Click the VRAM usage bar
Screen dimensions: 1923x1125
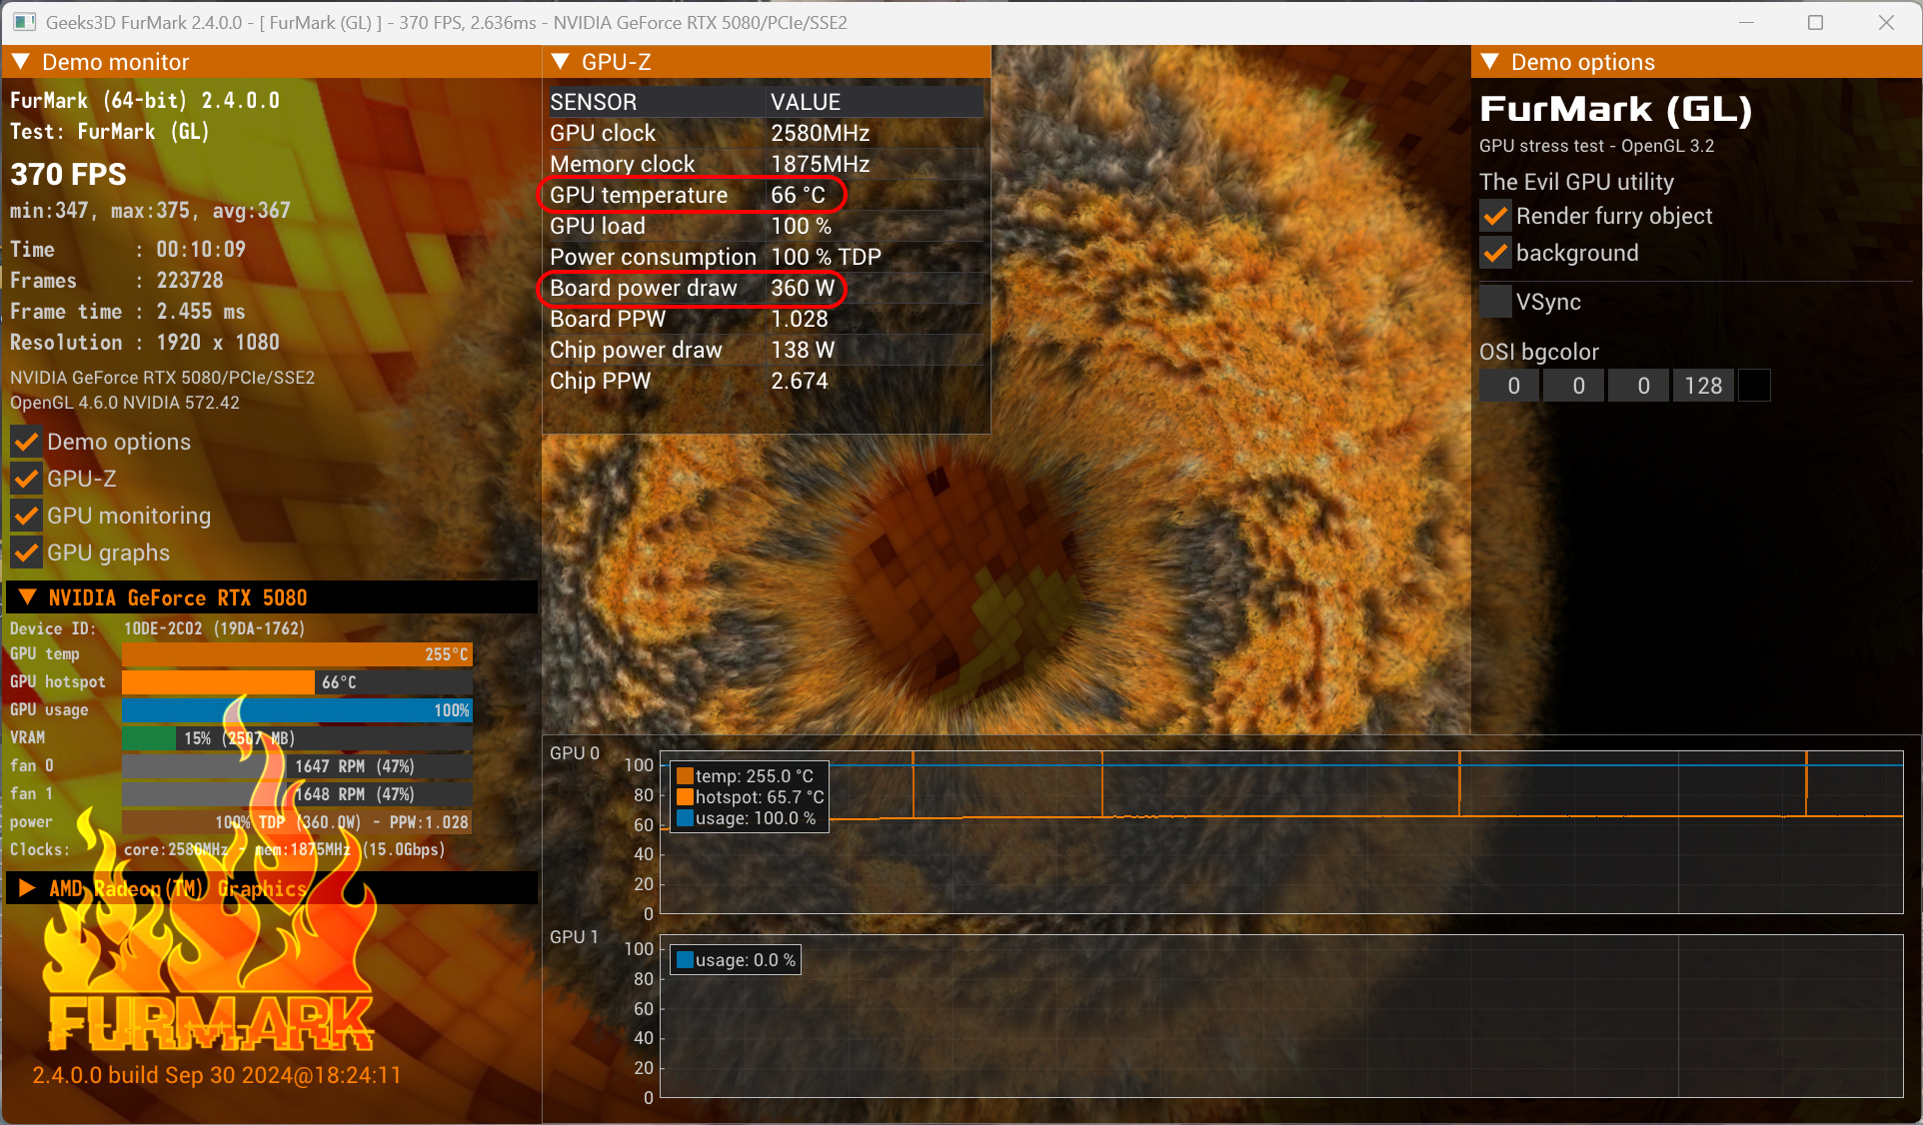click(297, 738)
